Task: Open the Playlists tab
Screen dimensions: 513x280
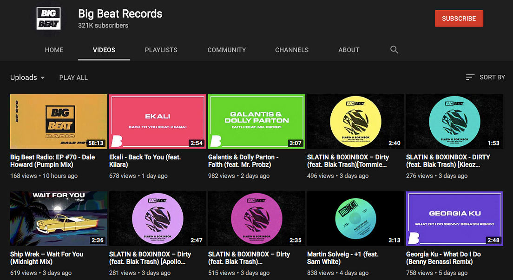Action: click(161, 50)
